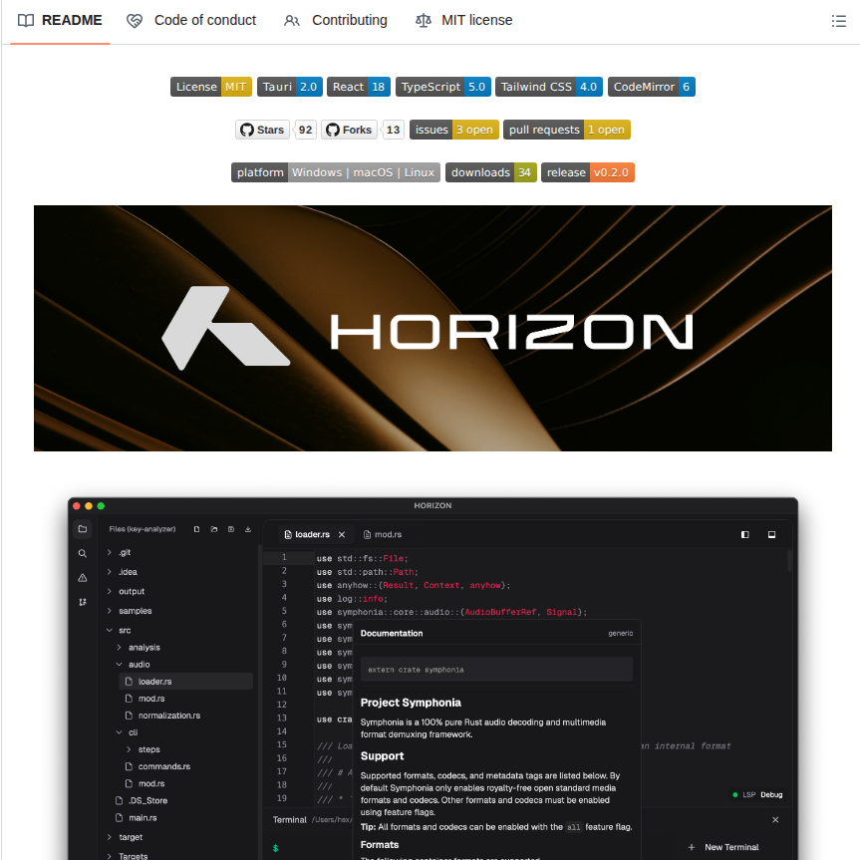860x860 pixels.
Task: Click the download icon in the Files toolbar
Action: [x=247, y=529]
